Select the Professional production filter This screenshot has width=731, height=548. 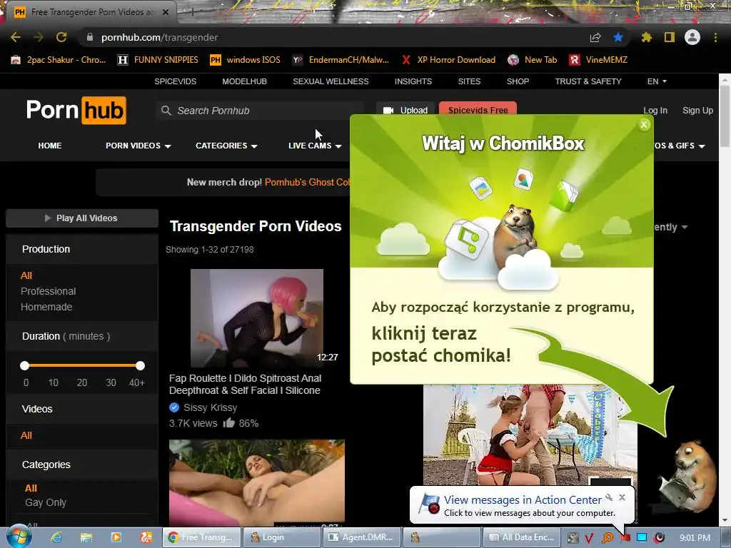tap(48, 291)
